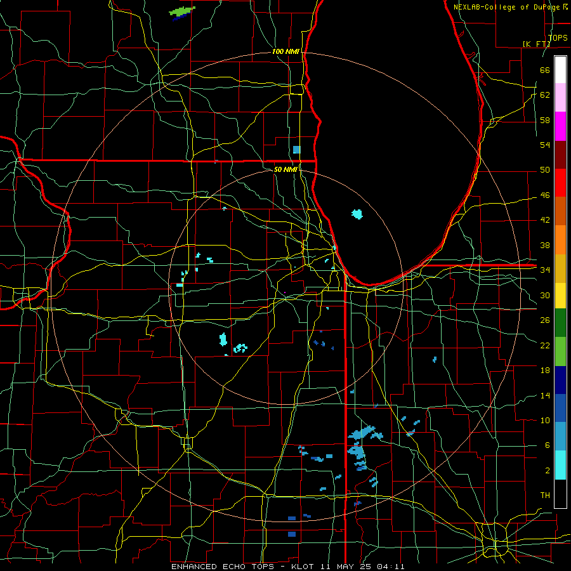Click the legend value 26
Image resolution: width=571 pixels, height=571 pixels.
click(x=545, y=320)
